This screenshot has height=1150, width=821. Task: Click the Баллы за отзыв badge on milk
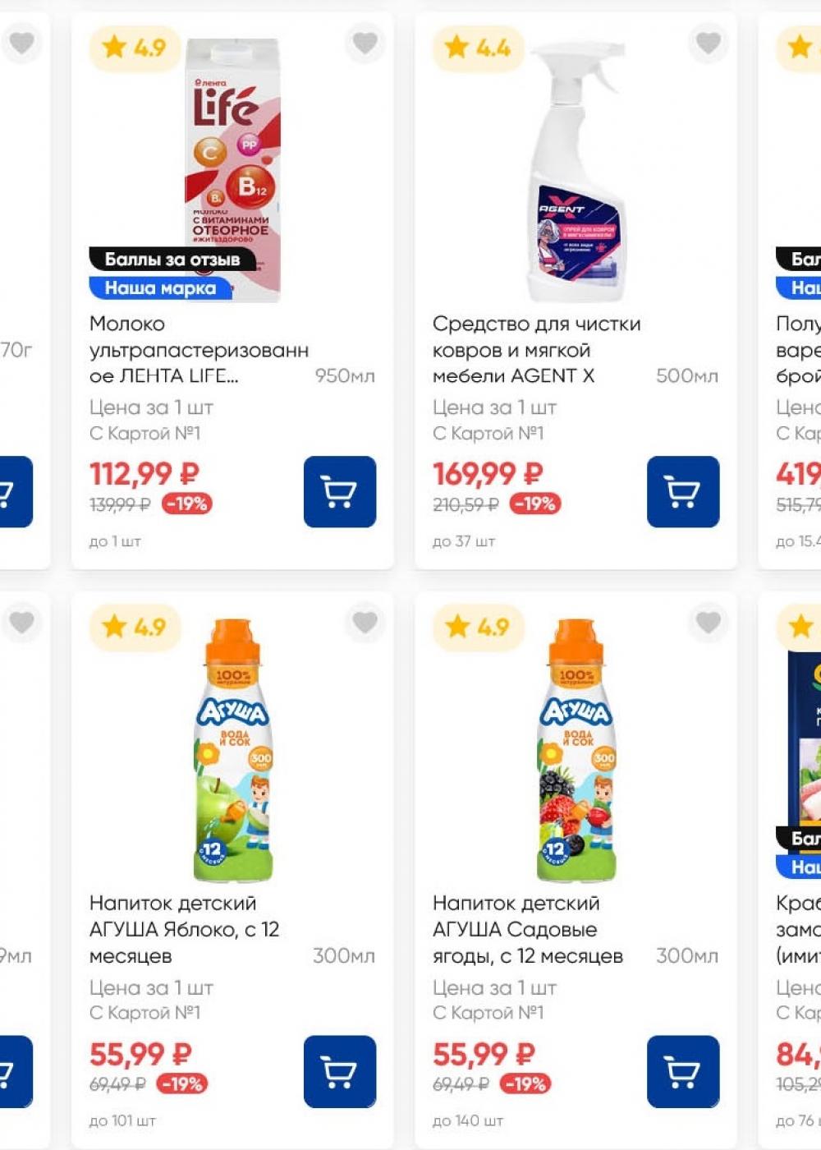tap(172, 260)
